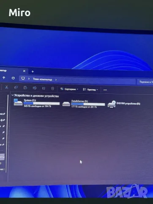Go up one folder level with the arrow
153x204 pixels.
(4, 78)
